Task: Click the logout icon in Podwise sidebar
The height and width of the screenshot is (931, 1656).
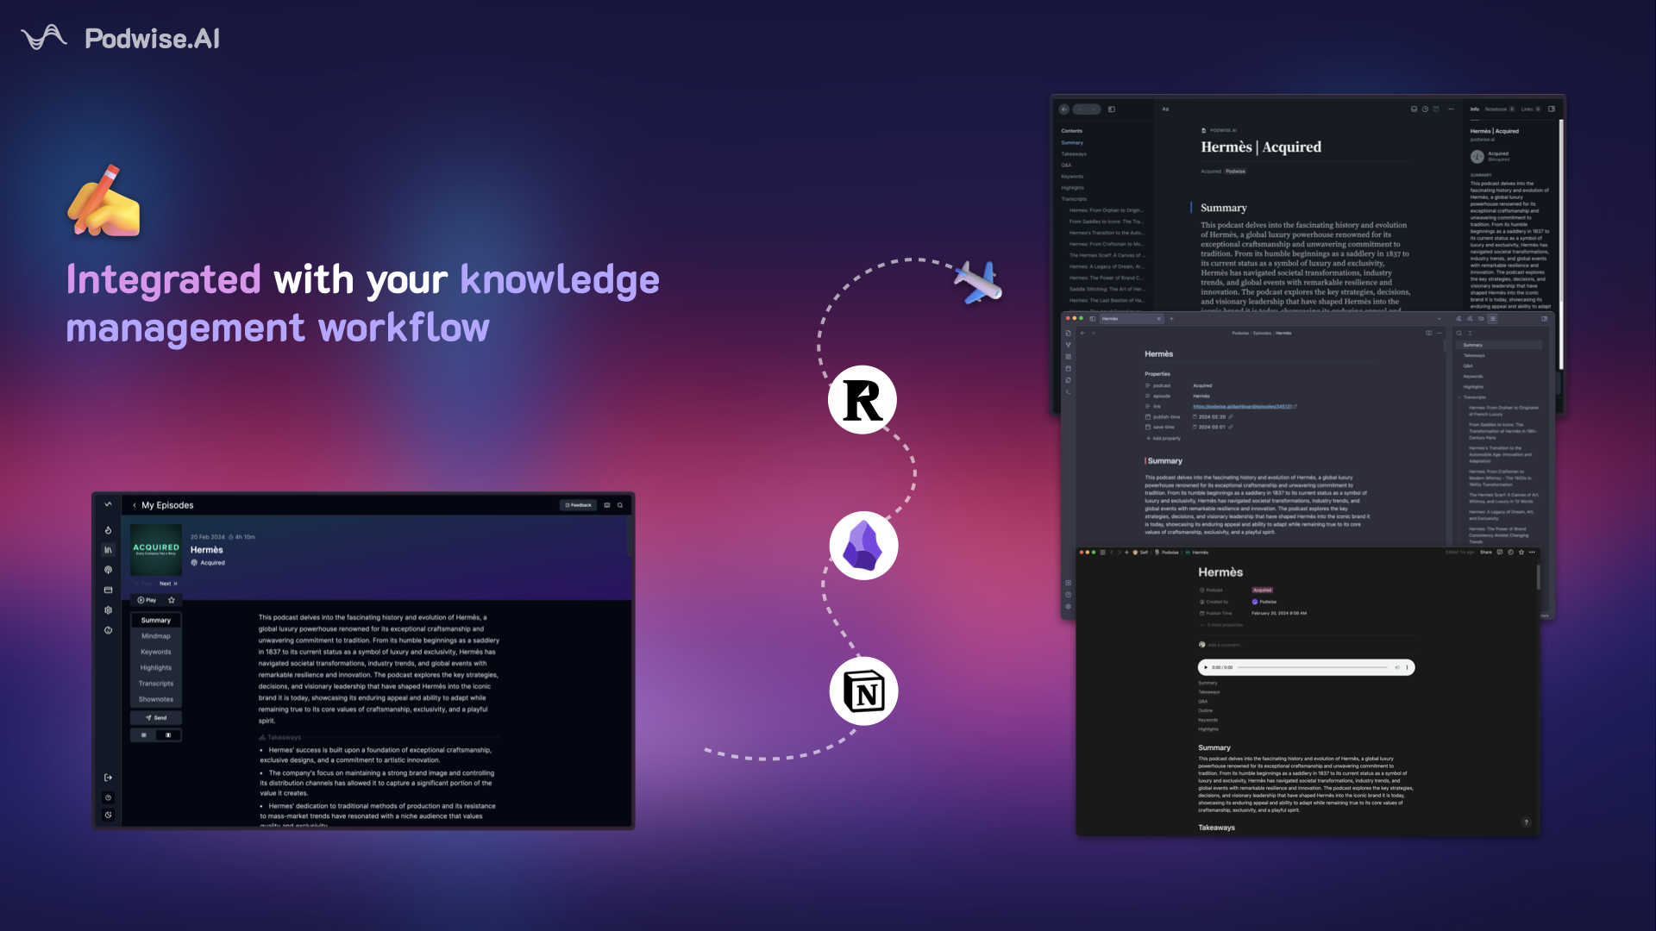Action: tap(108, 778)
